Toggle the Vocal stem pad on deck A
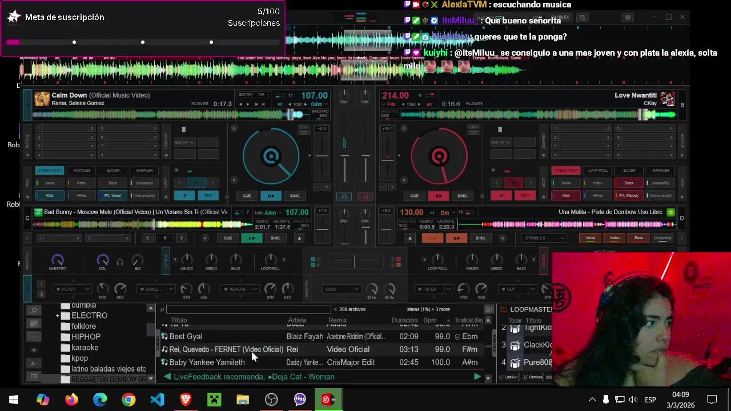731x411 pixels. tap(50, 183)
